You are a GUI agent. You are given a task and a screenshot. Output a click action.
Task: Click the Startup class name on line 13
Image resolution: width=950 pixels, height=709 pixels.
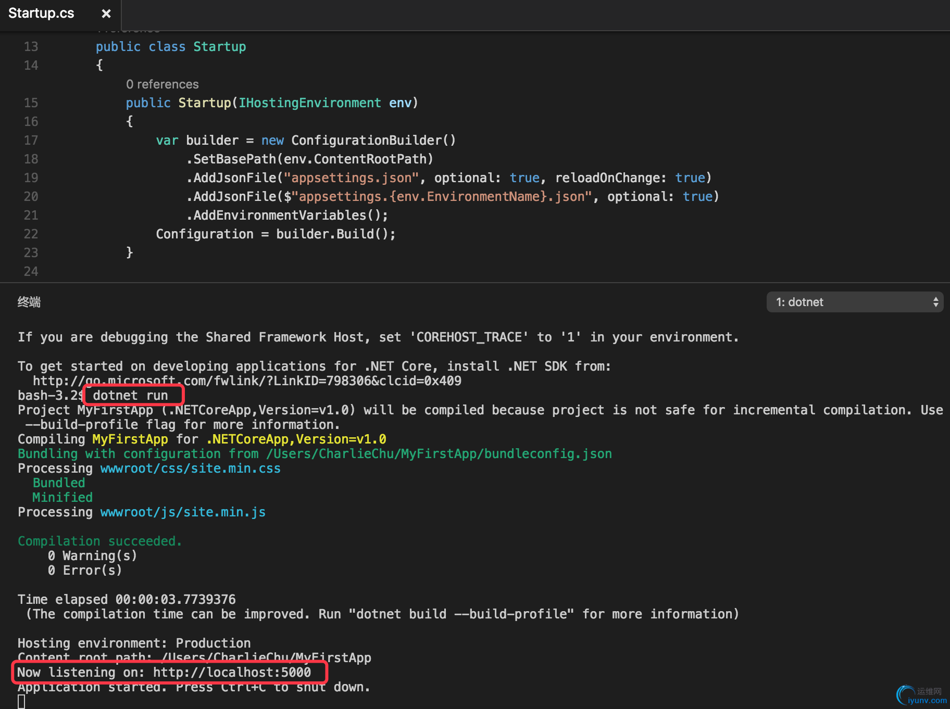[x=219, y=47]
